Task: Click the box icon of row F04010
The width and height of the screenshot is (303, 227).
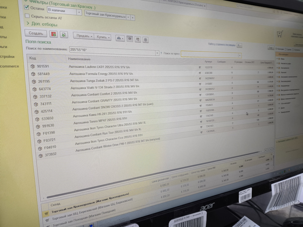Action: pos(40,149)
